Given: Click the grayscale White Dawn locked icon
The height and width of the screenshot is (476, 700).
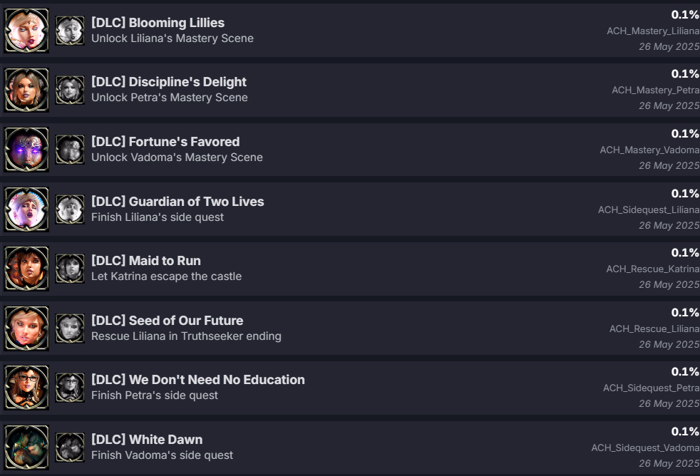Looking at the screenshot, I should pos(70,448).
